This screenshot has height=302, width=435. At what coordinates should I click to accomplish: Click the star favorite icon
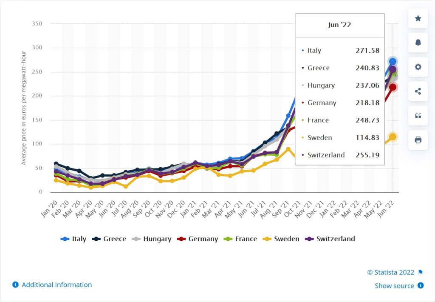[418, 18]
